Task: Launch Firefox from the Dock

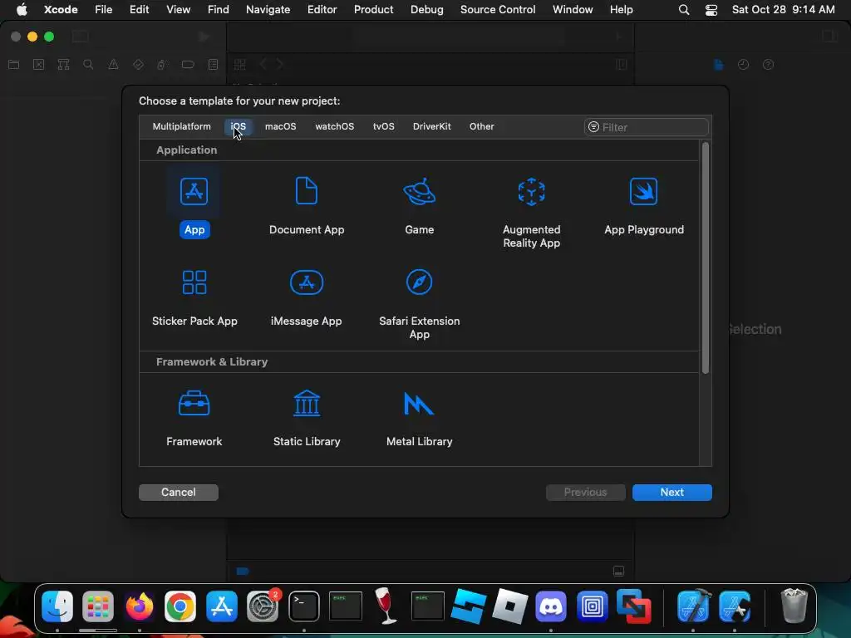Action: point(140,606)
